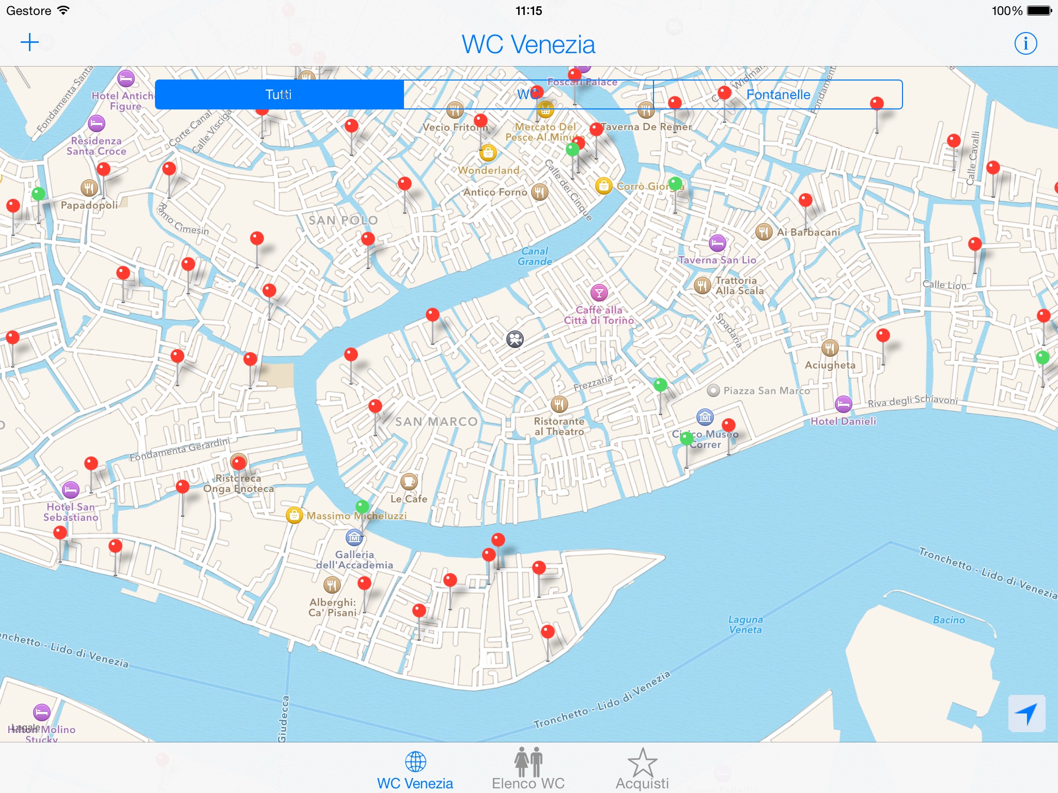This screenshot has width=1058, height=793.
Task: Tap the plus add button
Action: (x=30, y=42)
